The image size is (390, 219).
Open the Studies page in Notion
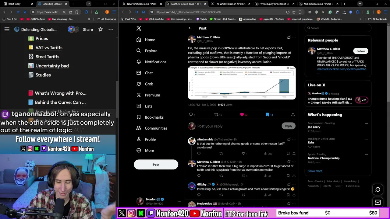40,75
